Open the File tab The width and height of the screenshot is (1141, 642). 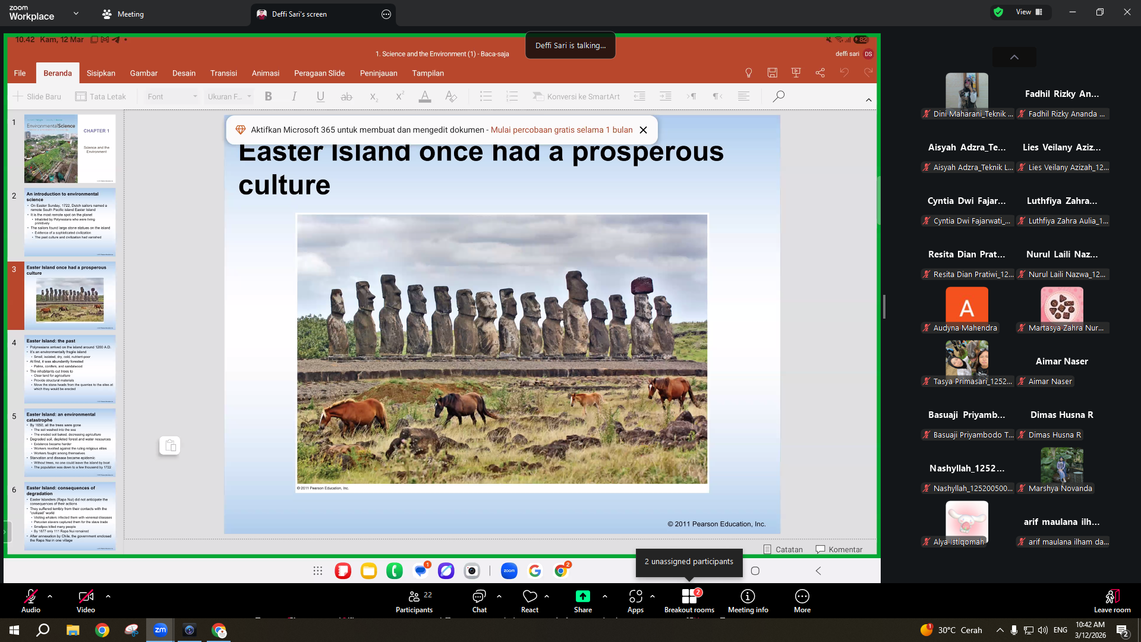[x=20, y=73]
